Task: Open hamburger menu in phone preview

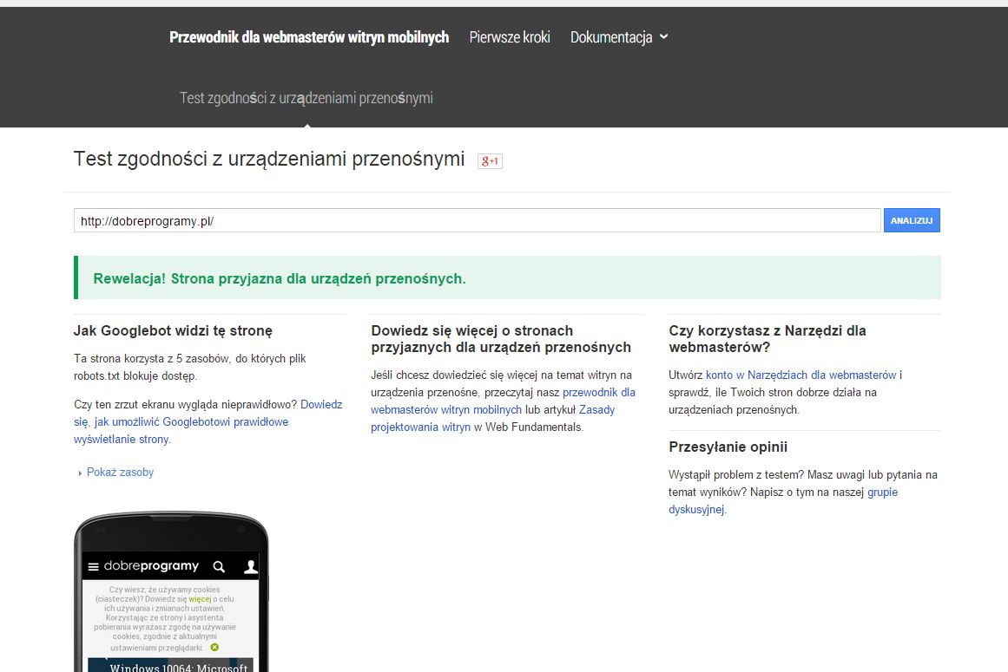Action: point(93,567)
